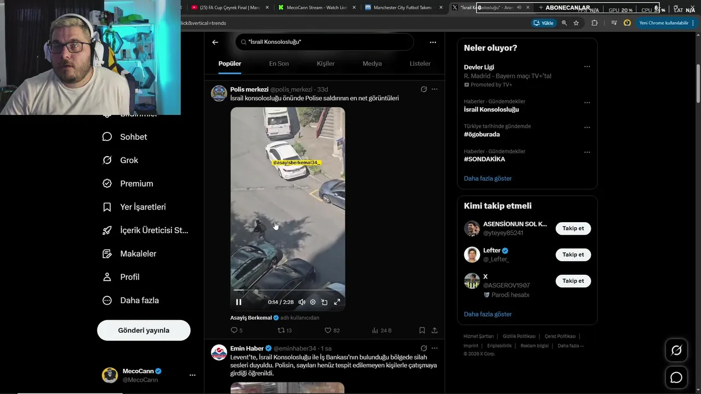Open İçerik Üreticisi Stüdyosu rocket item
Image resolution: width=701 pixels, height=394 pixels.
145,230
